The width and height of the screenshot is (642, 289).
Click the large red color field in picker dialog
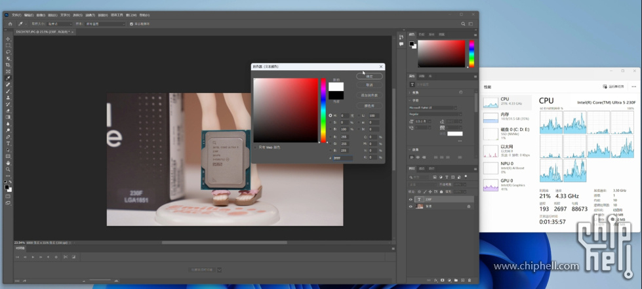click(286, 110)
